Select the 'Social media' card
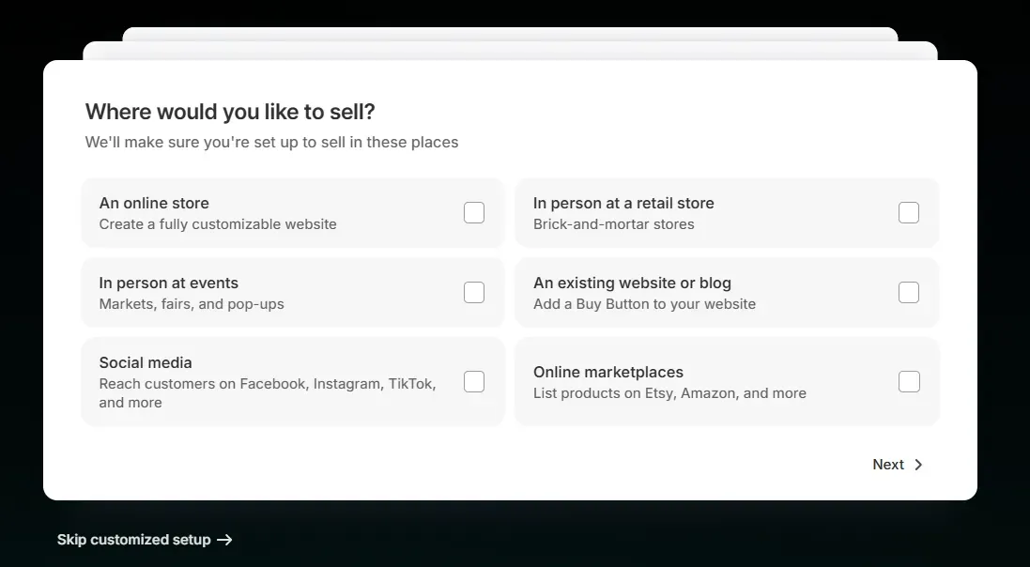This screenshot has width=1030, height=567. (x=282, y=381)
